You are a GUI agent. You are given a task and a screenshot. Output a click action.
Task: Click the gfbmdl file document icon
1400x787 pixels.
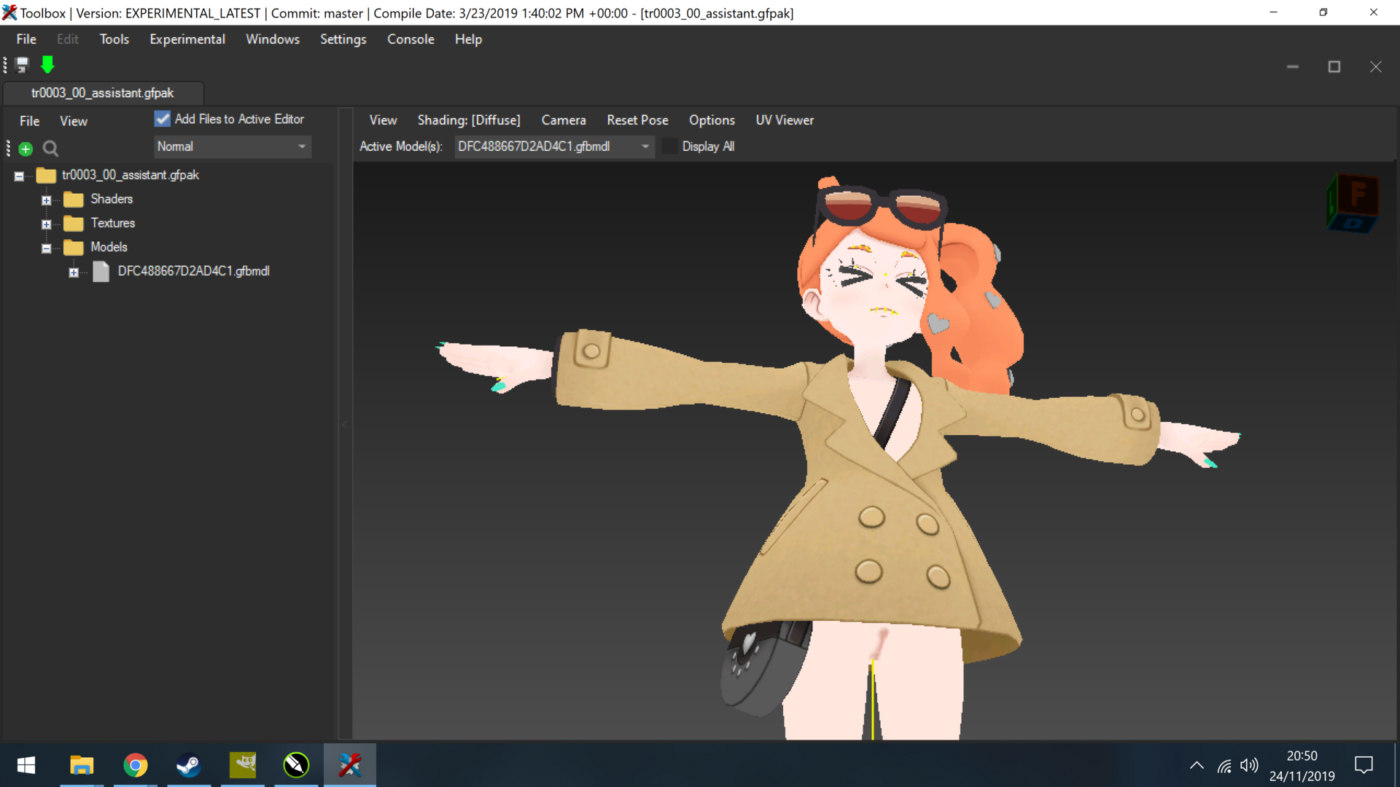[x=101, y=272]
